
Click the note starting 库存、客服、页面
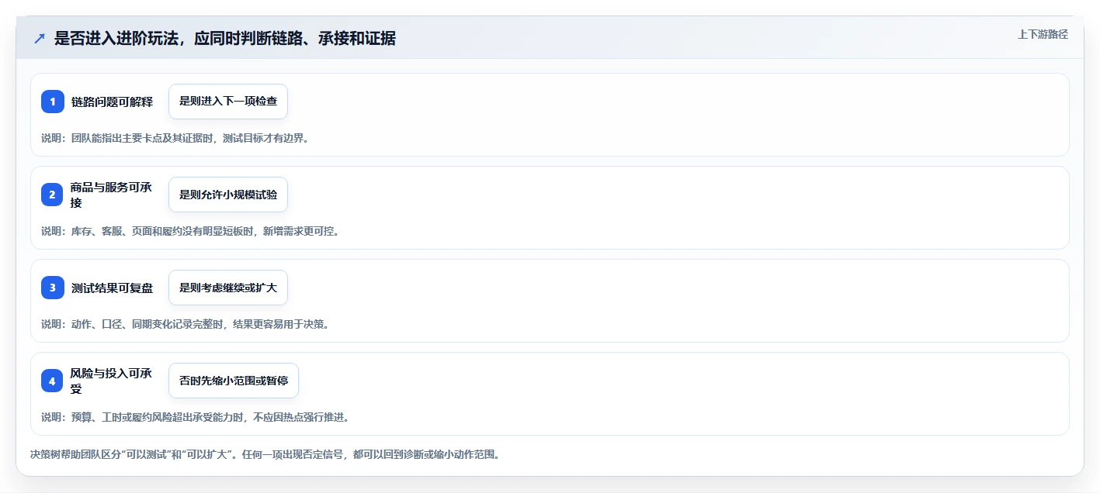pos(190,231)
